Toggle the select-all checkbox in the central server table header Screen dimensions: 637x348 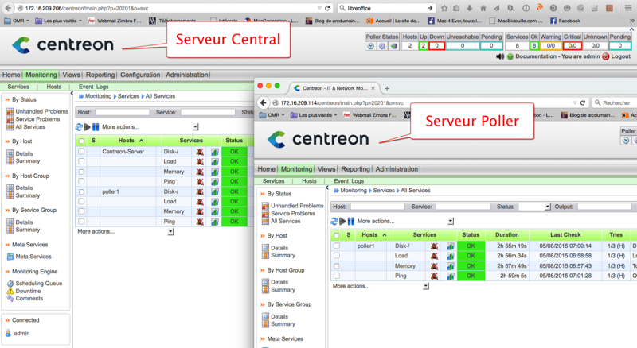click(x=81, y=141)
